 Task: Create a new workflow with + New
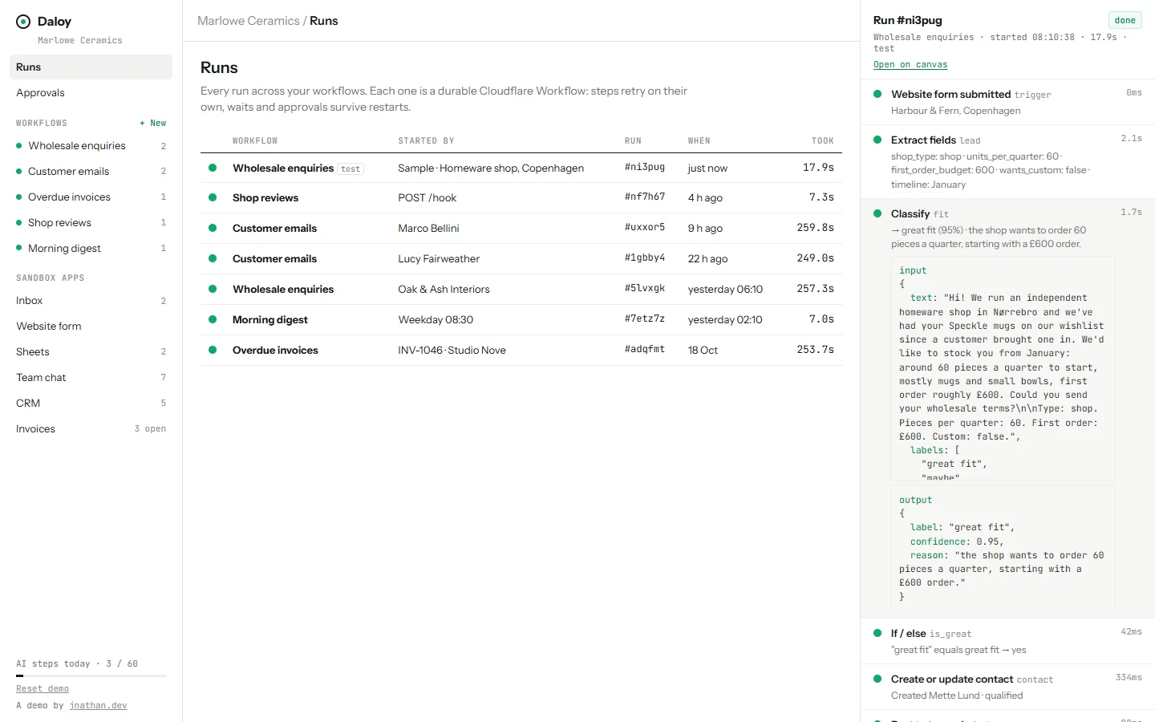tap(152, 124)
